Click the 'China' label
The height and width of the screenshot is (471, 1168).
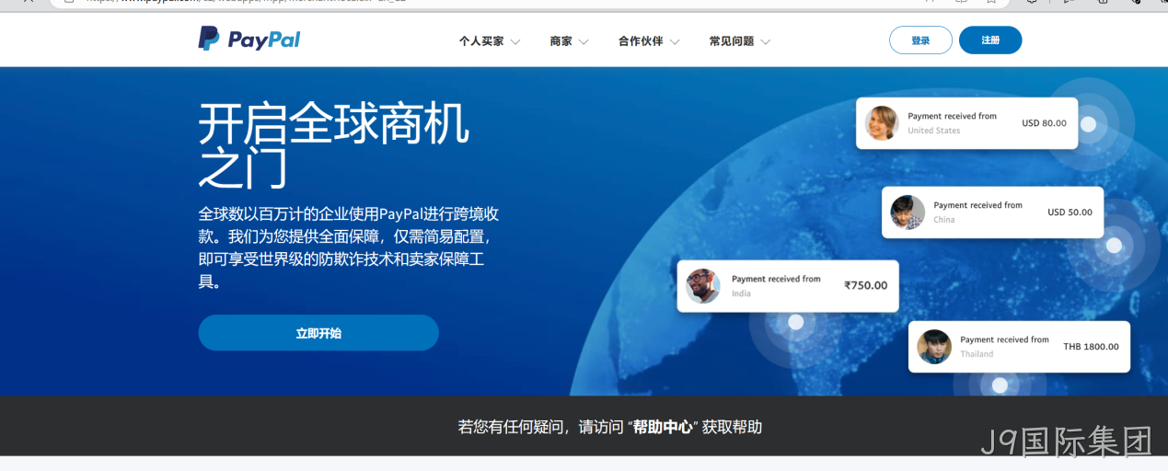click(944, 220)
